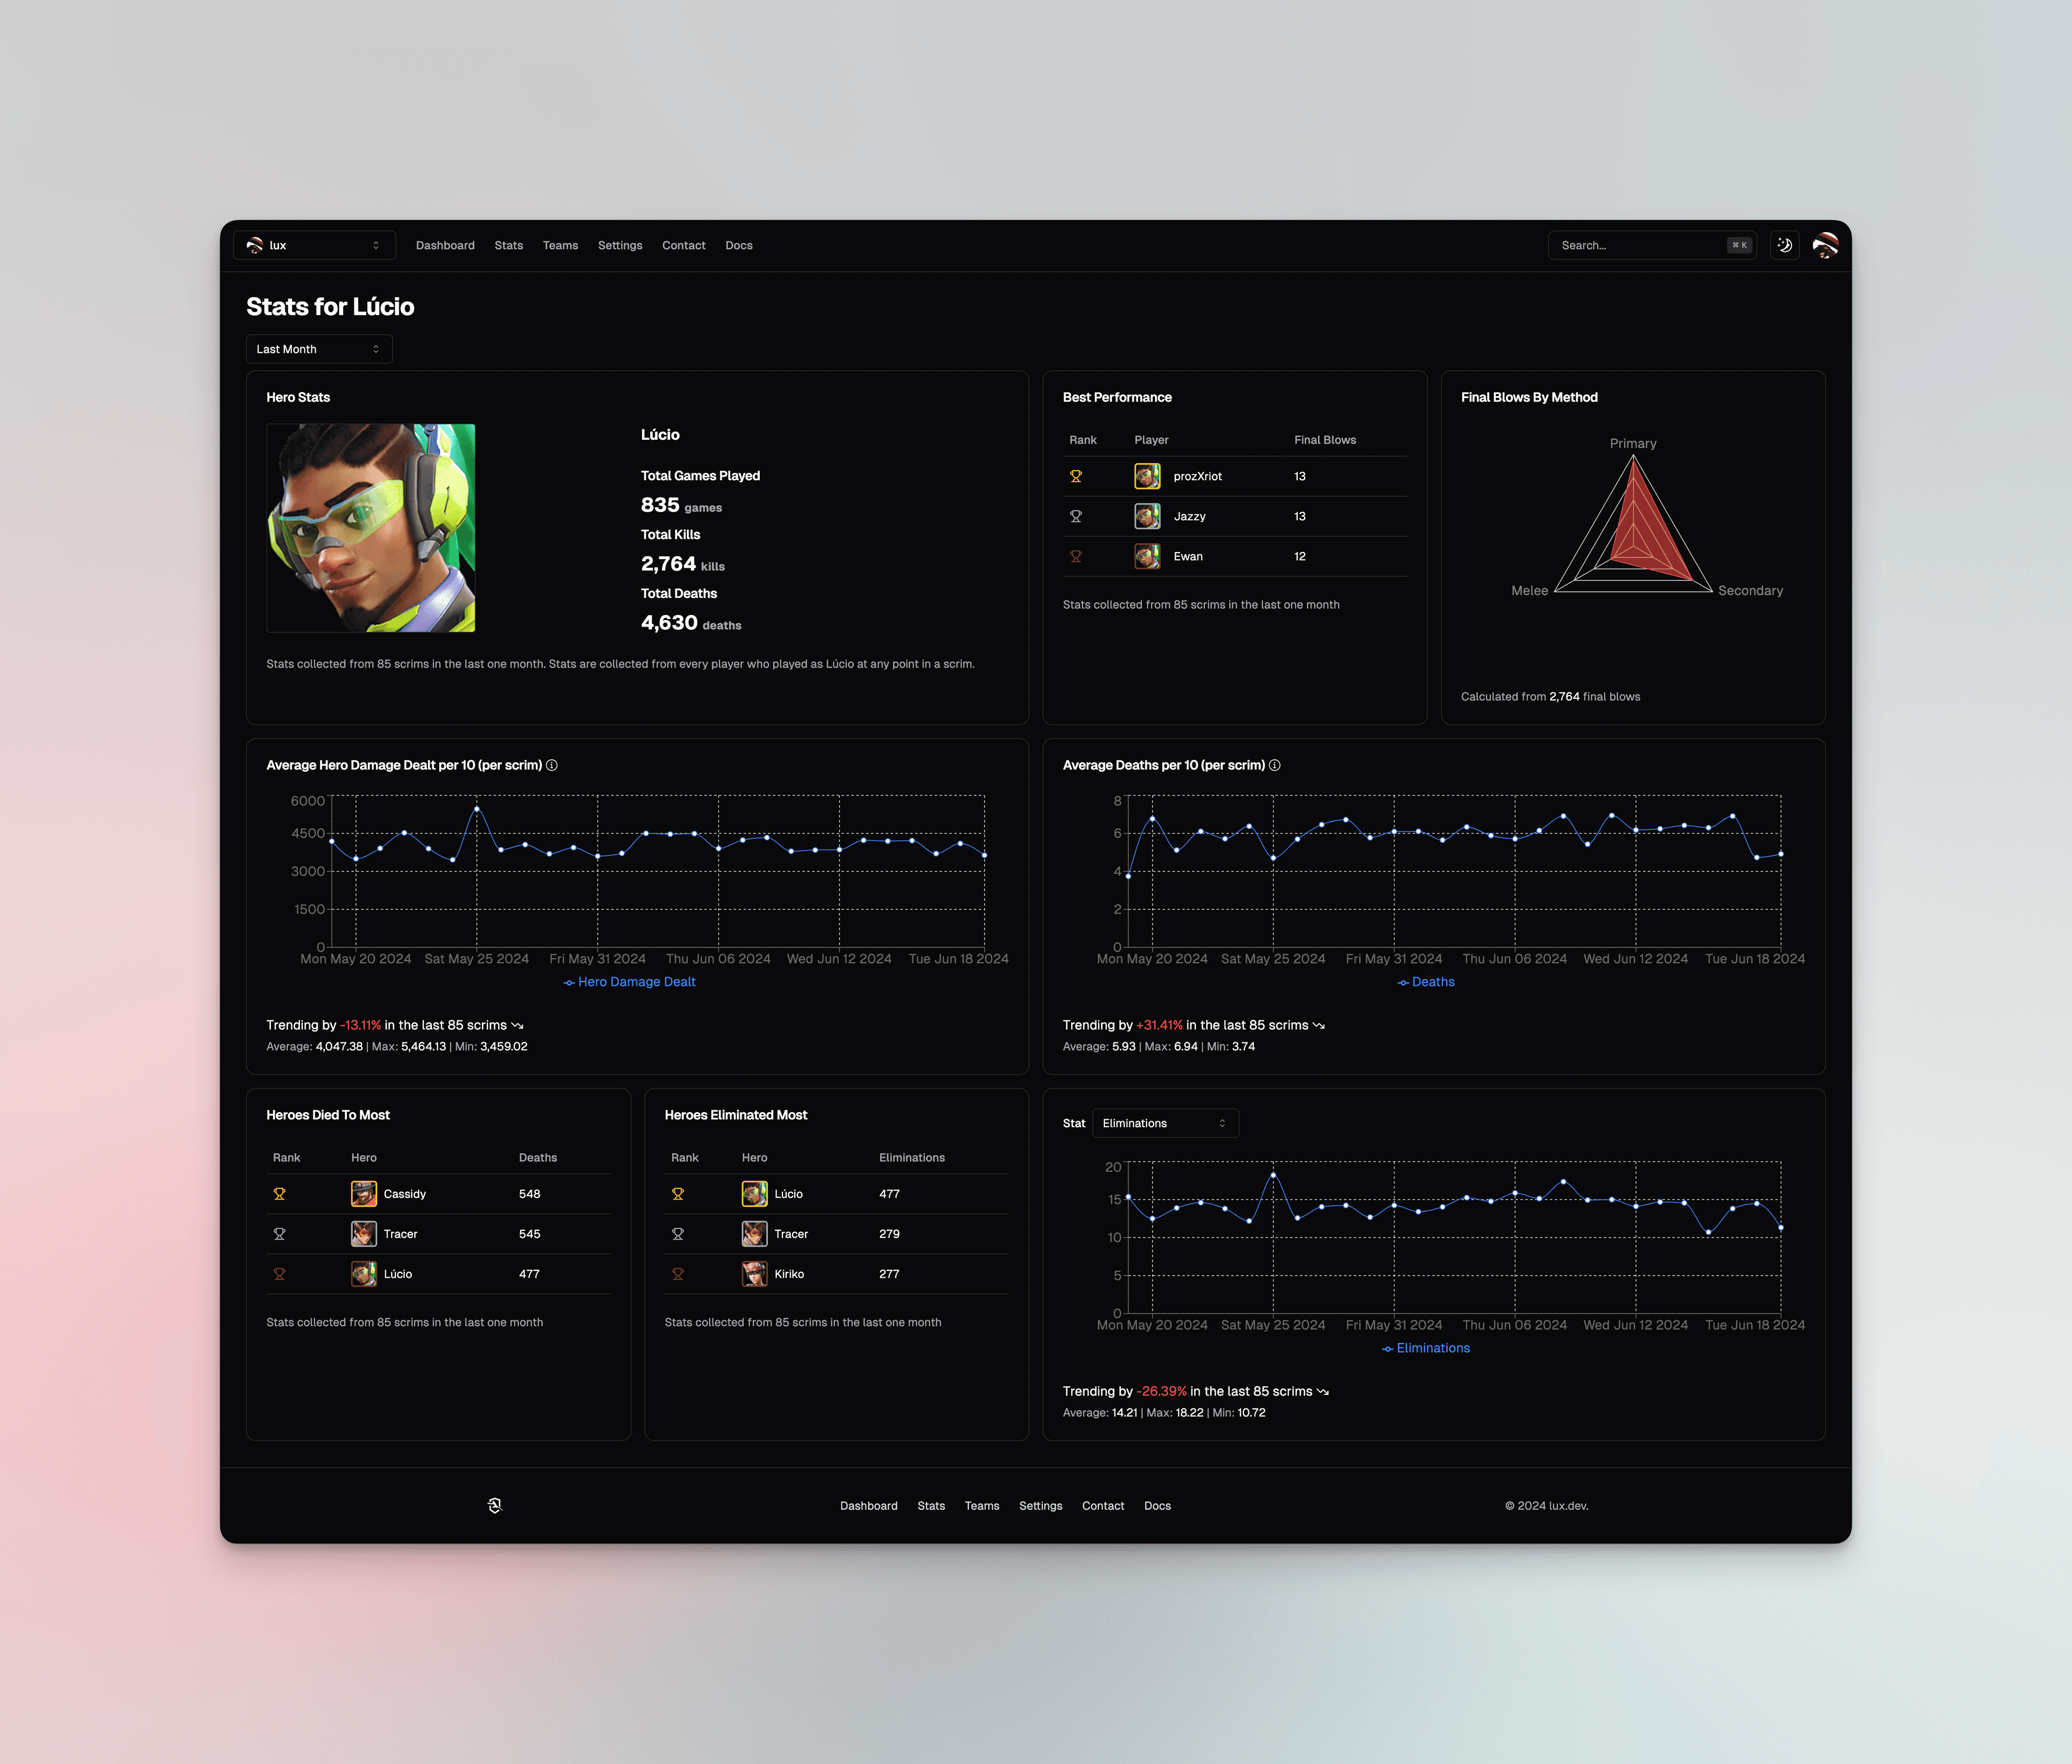Toggle the Deaths chart legend entry

point(1426,982)
